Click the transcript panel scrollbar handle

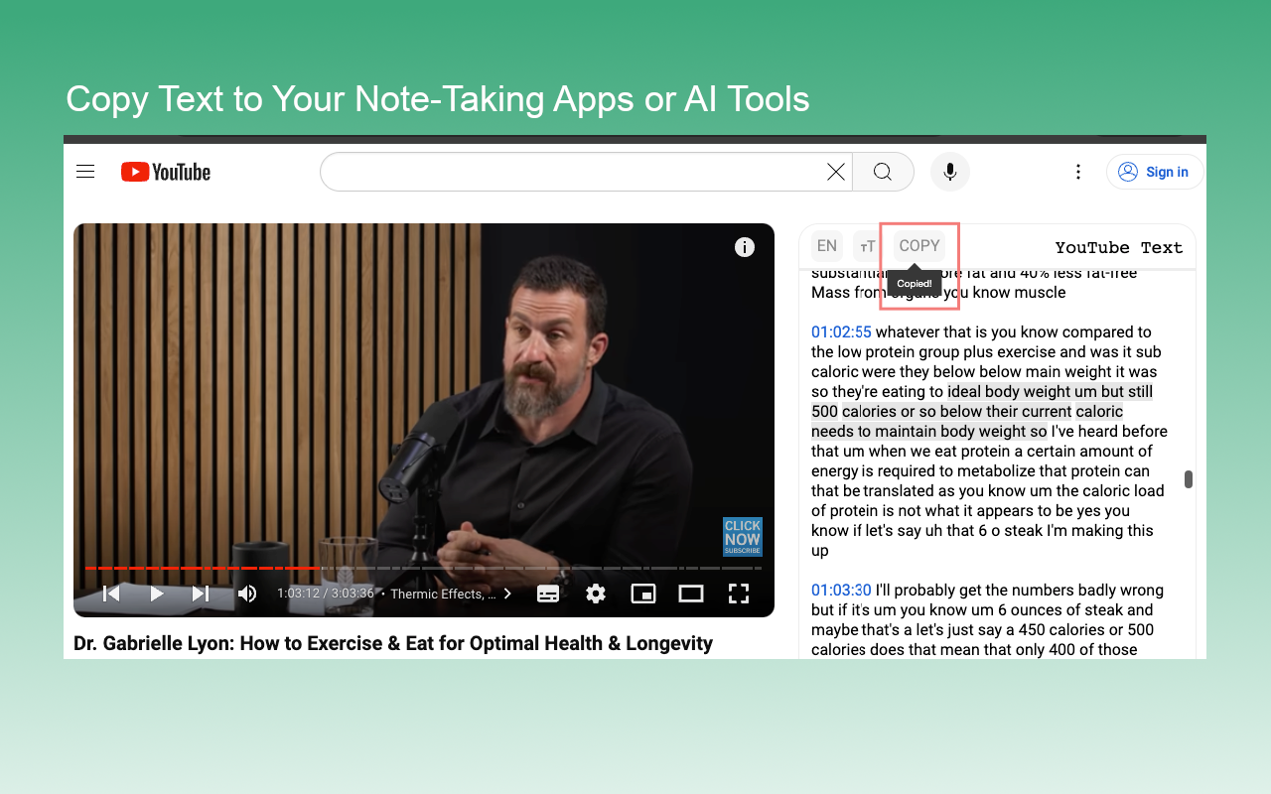(1189, 479)
